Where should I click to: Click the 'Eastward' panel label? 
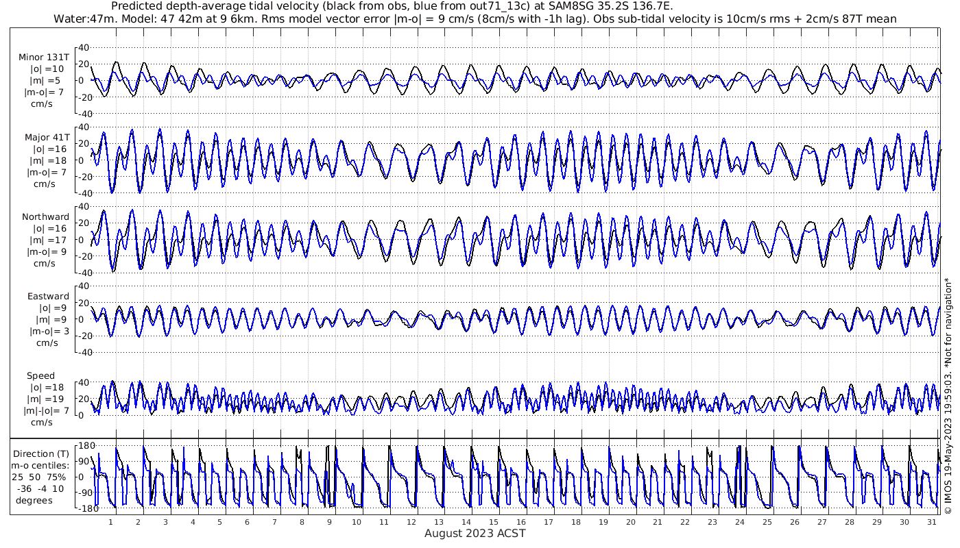(x=48, y=297)
